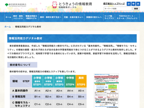
Task: Open the digital materials flyer thumbnail
Action: (106, 91)
